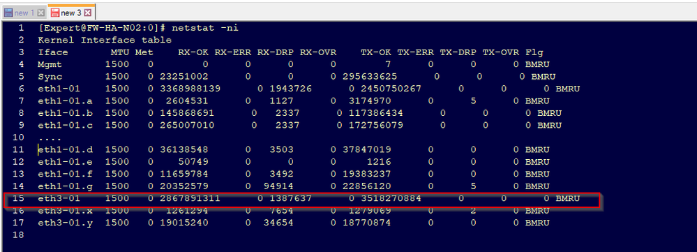This screenshot has width=697, height=252.
Task: Click the red unsaved icon on new 3 tab
Action: pos(55,13)
